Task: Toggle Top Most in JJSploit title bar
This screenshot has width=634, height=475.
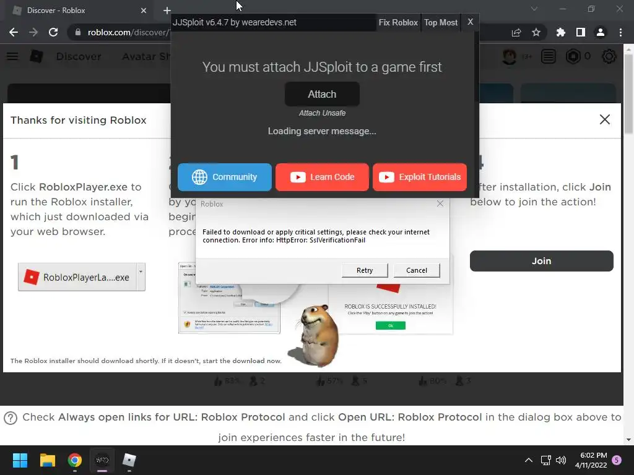Action: pyautogui.click(x=441, y=23)
